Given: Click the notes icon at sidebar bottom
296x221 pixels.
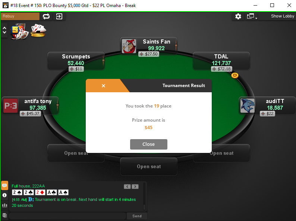Looking at the screenshot, I should click(x=4, y=215).
